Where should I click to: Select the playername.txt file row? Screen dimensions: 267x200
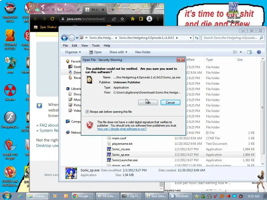181,144
